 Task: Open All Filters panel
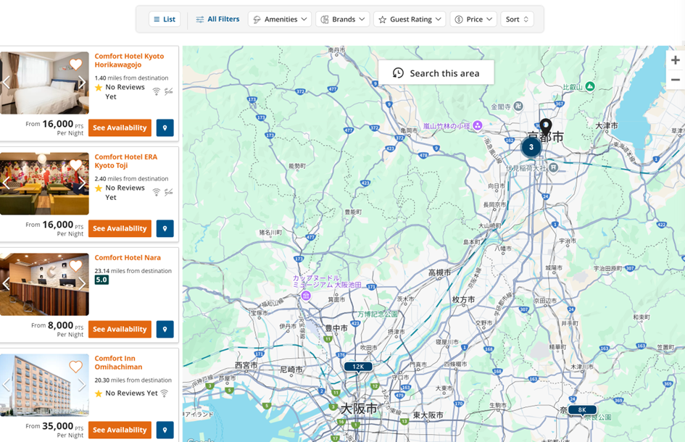click(217, 20)
